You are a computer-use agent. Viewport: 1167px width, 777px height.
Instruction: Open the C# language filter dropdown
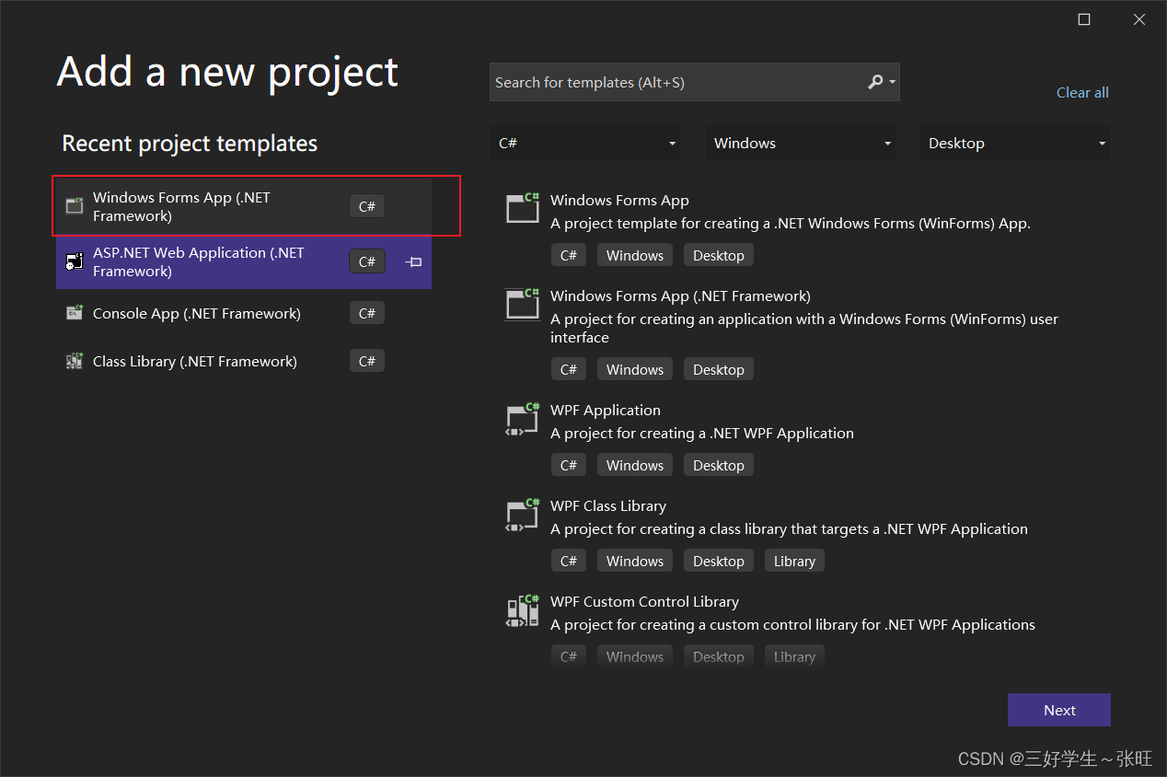tap(585, 144)
